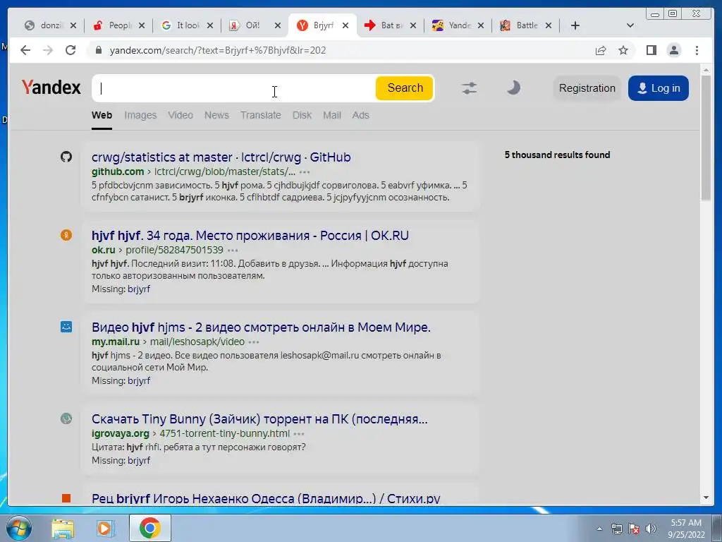Screen dimensions: 722x542
Task: Expand the options dots after my.mail.ru path
Action: 254,342
